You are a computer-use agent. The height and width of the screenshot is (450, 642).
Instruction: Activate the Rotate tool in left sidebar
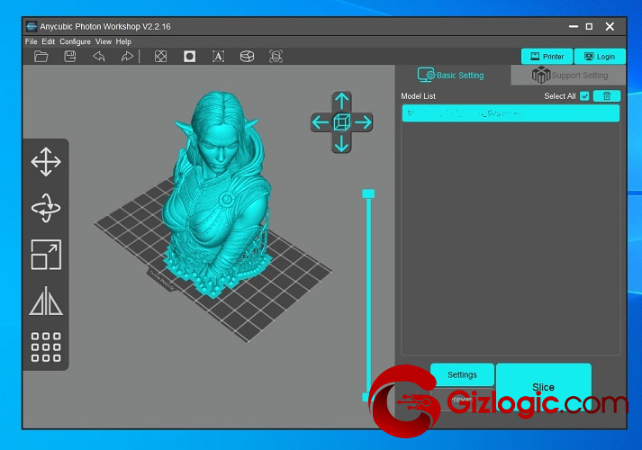[46, 208]
